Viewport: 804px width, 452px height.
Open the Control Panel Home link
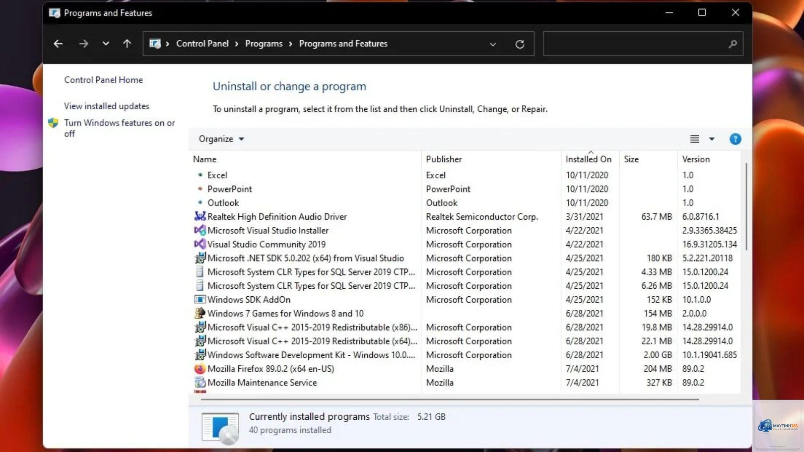tap(103, 80)
